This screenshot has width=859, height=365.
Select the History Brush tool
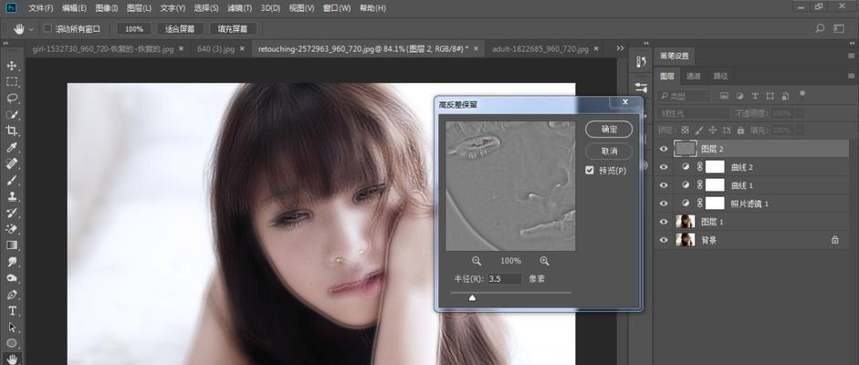[12, 213]
